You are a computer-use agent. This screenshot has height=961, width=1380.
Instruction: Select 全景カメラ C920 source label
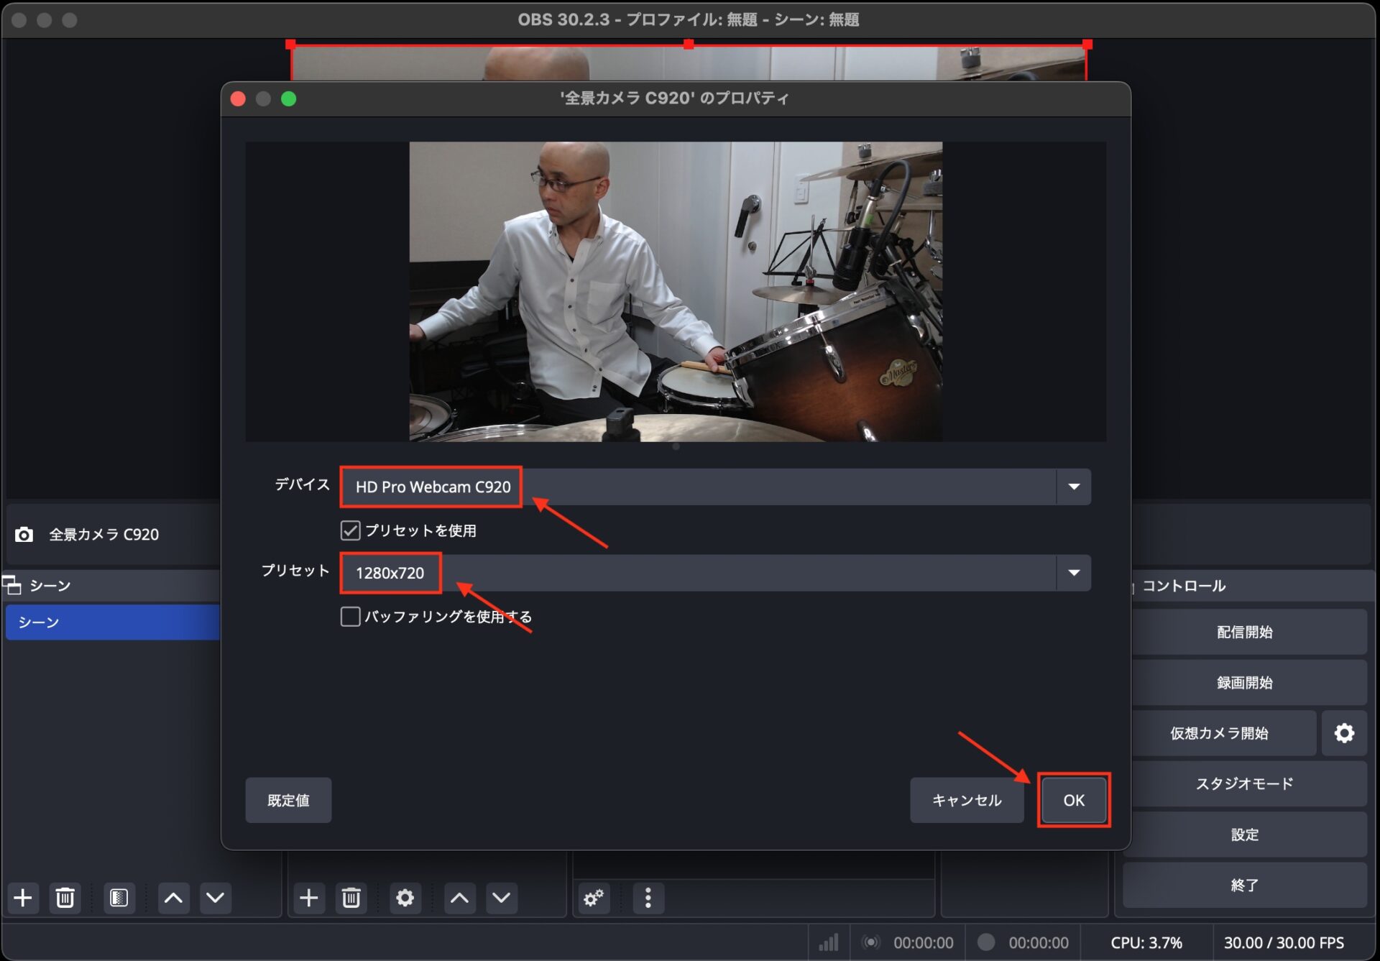tap(103, 535)
